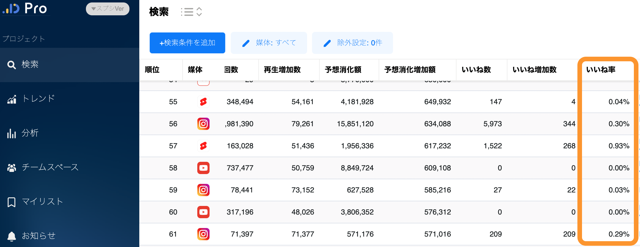Click the YouTube Shorts icon in row 57
The image size is (640, 247).
[x=203, y=146]
